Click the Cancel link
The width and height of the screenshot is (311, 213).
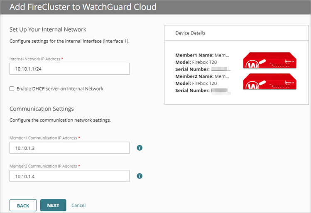(78, 205)
